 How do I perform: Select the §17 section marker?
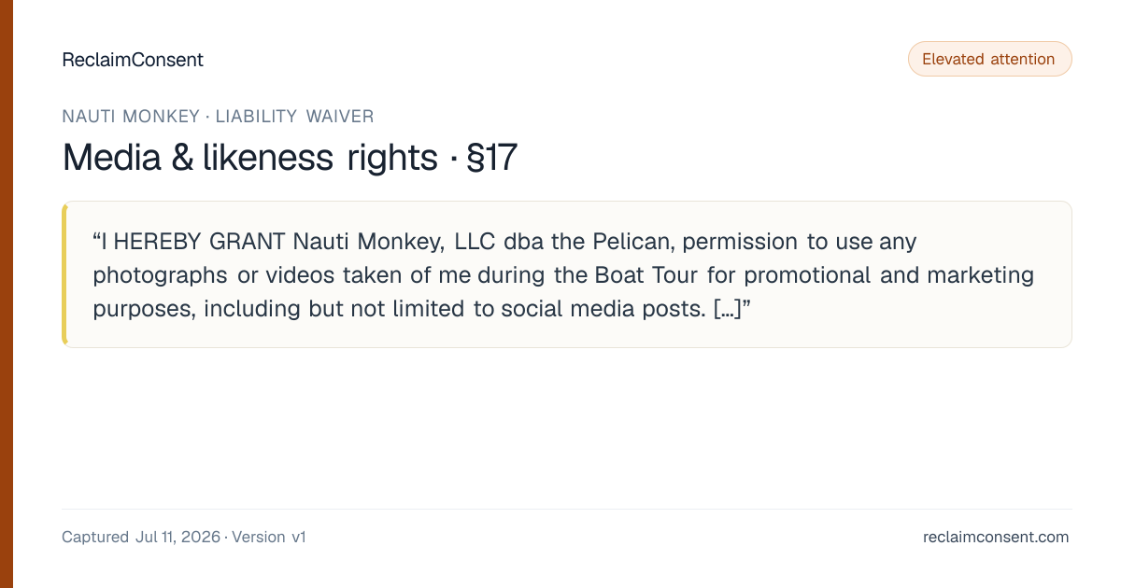(x=491, y=158)
